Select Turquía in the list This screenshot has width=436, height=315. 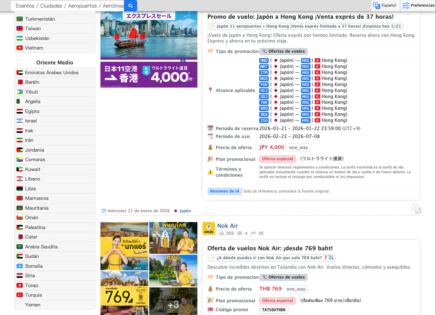(x=55, y=295)
